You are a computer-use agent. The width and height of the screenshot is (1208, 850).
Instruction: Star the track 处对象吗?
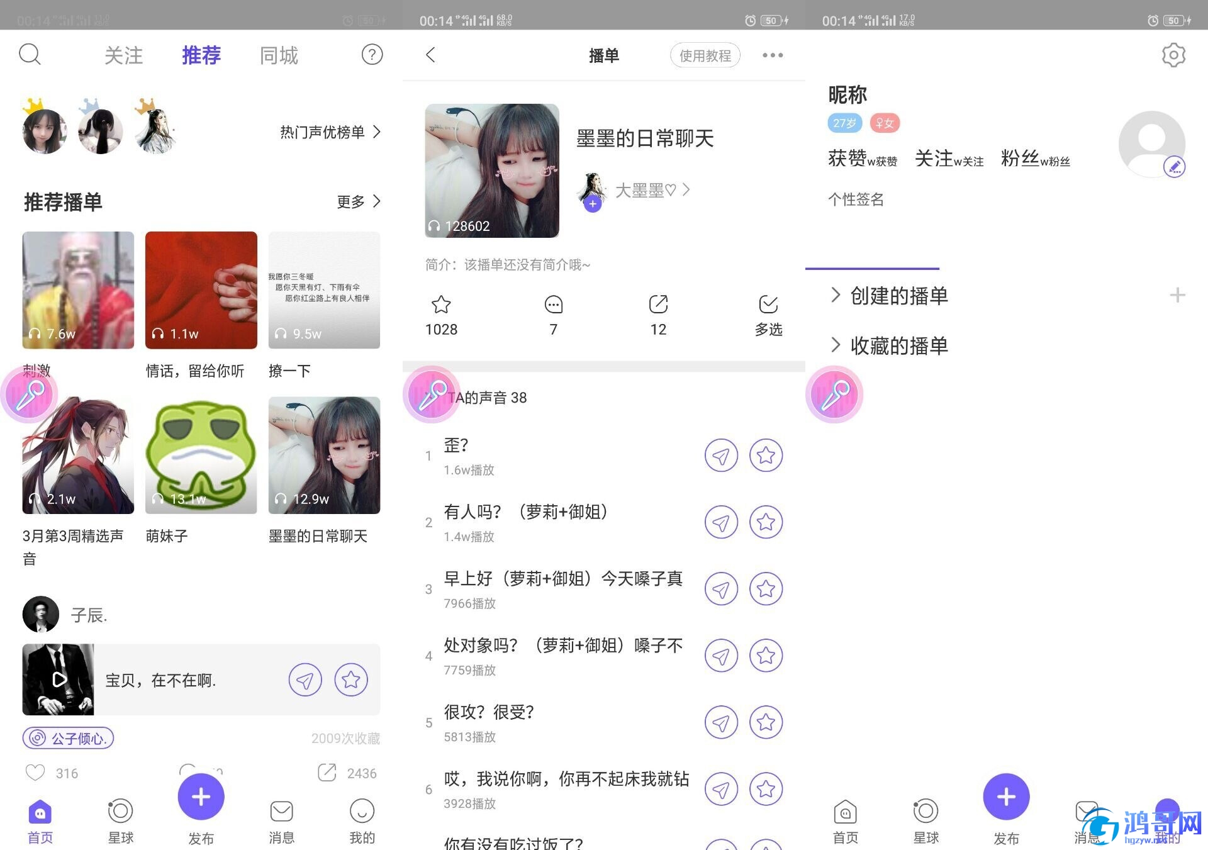pos(766,655)
